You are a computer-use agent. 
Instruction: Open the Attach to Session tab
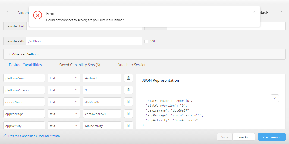(x=133, y=65)
